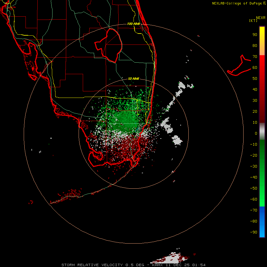Image resolution: width=267 pixels, height=267 pixels.
Task: Click the Storm Relative Velocity footer caption
Action: pyautogui.click(x=133, y=265)
